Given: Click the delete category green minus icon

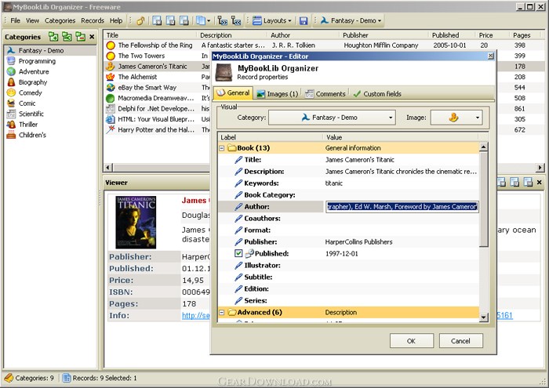Looking at the screenshot, I should tap(81, 36).
